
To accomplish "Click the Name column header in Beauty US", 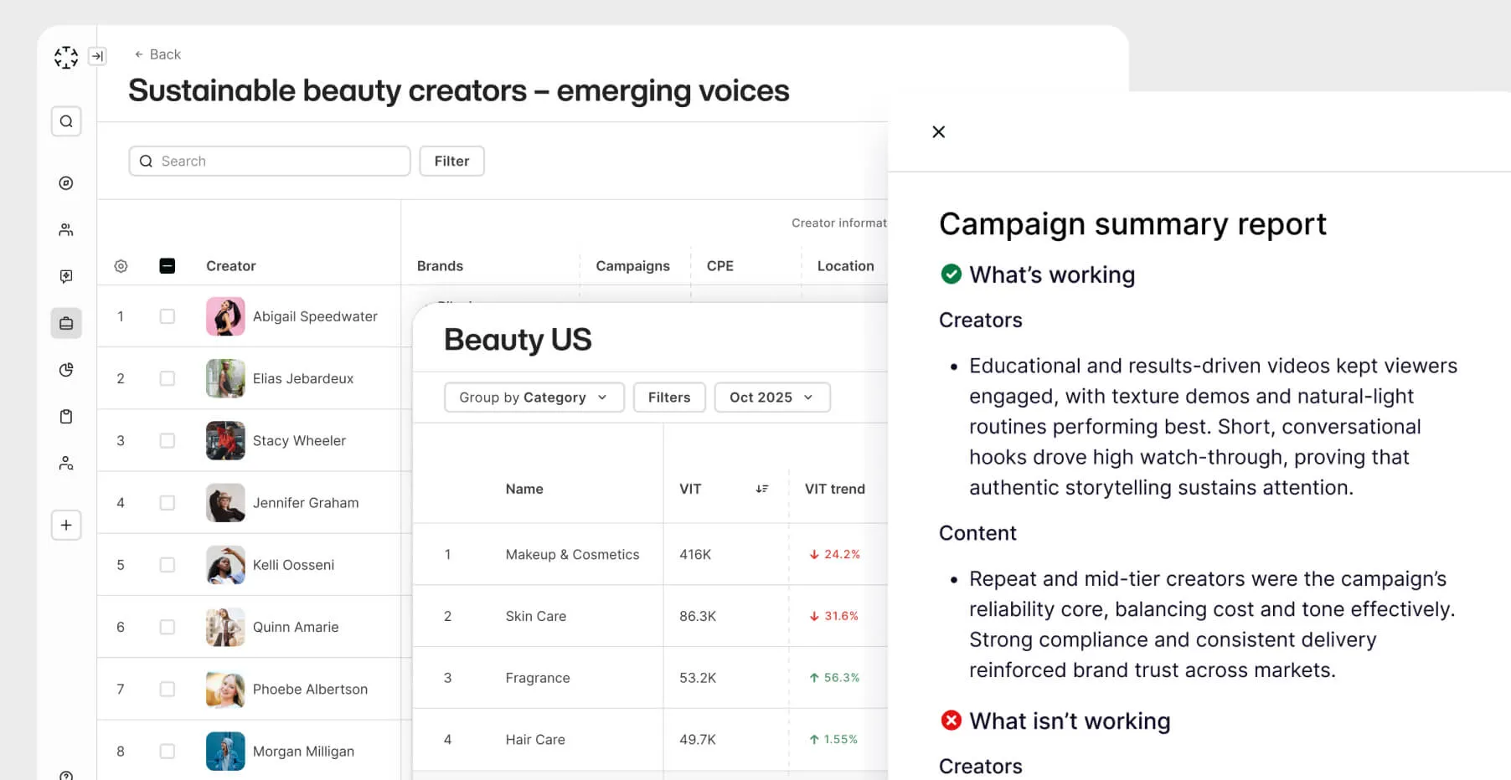I will point(524,489).
